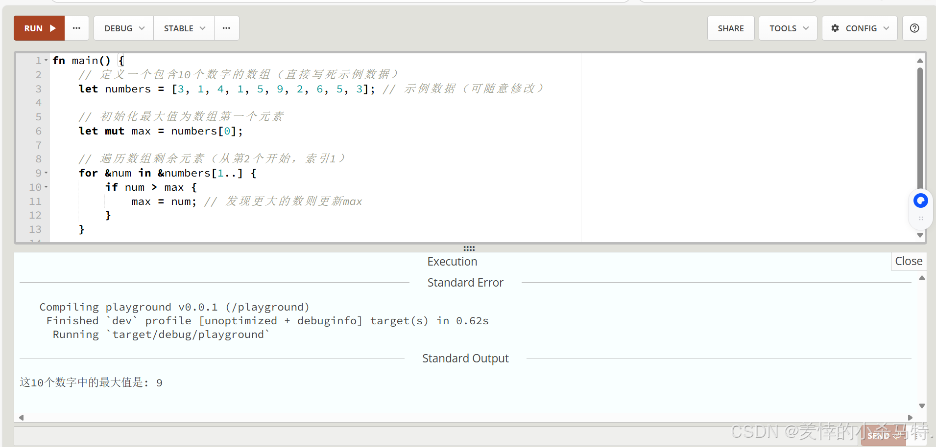Click the SEND button at bottom right
This screenshot has width=936, height=447.
pos(884,435)
